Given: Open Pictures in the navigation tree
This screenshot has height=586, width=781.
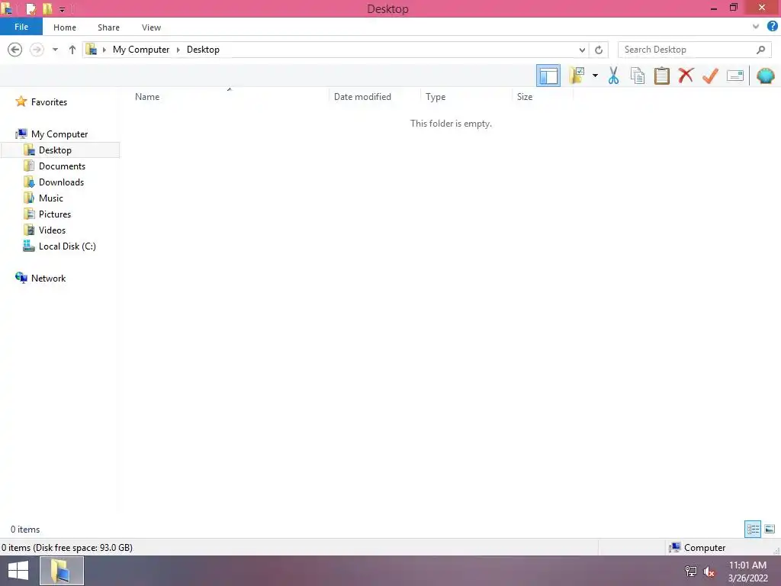Looking at the screenshot, I should [x=55, y=214].
